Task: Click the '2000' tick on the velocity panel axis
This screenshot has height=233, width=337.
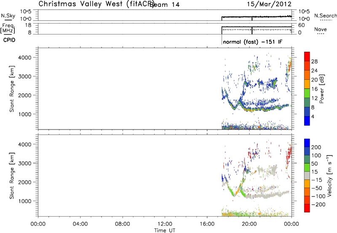Action: (25, 182)
